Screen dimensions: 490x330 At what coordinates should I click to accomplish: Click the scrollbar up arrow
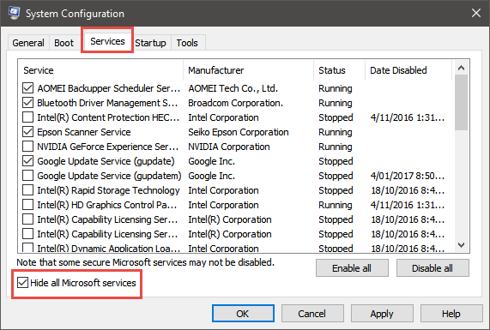(x=461, y=68)
